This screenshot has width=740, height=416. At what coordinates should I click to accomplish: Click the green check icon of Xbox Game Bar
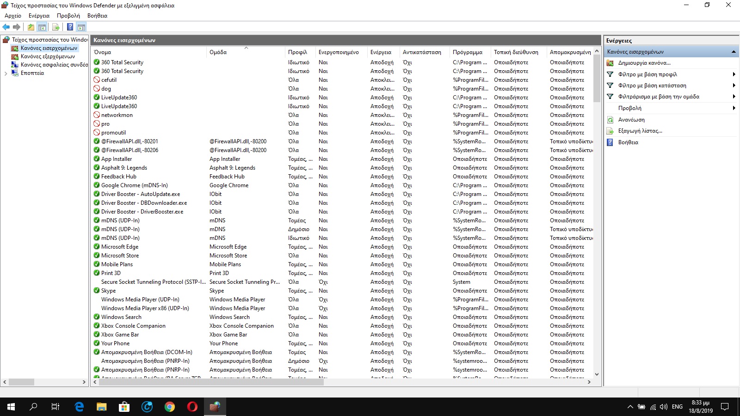coord(97,334)
